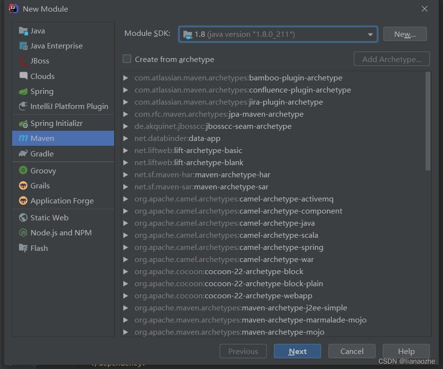Image resolution: width=443 pixels, height=369 pixels.
Task: Enable Create from archetype checkbox
Action: coord(127,59)
